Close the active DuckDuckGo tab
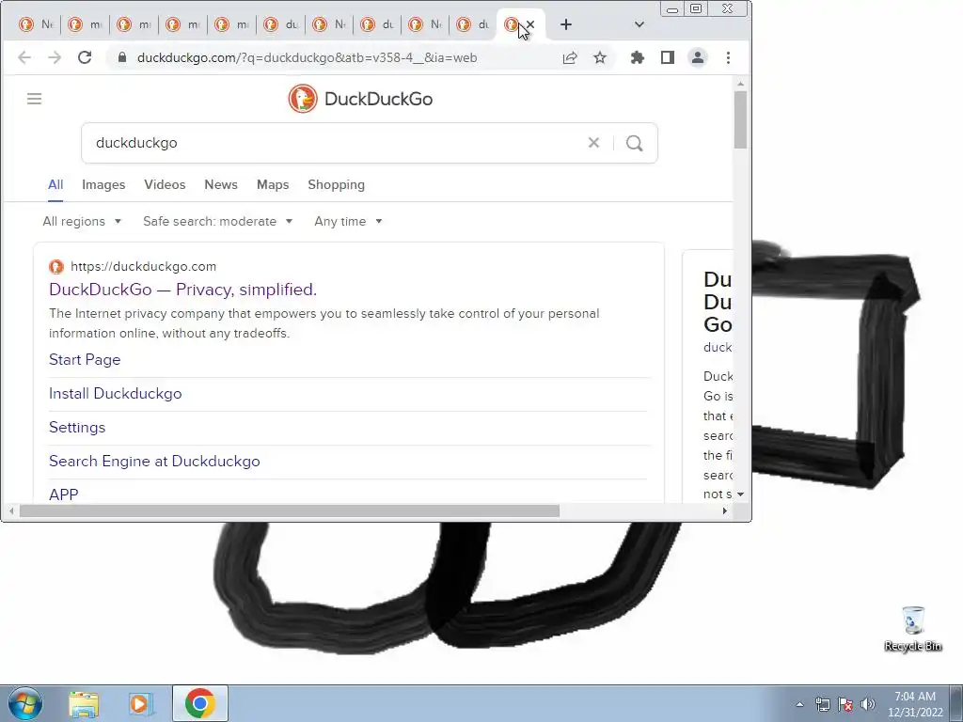The width and height of the screenshot is (963, 722). coord(530,24)
